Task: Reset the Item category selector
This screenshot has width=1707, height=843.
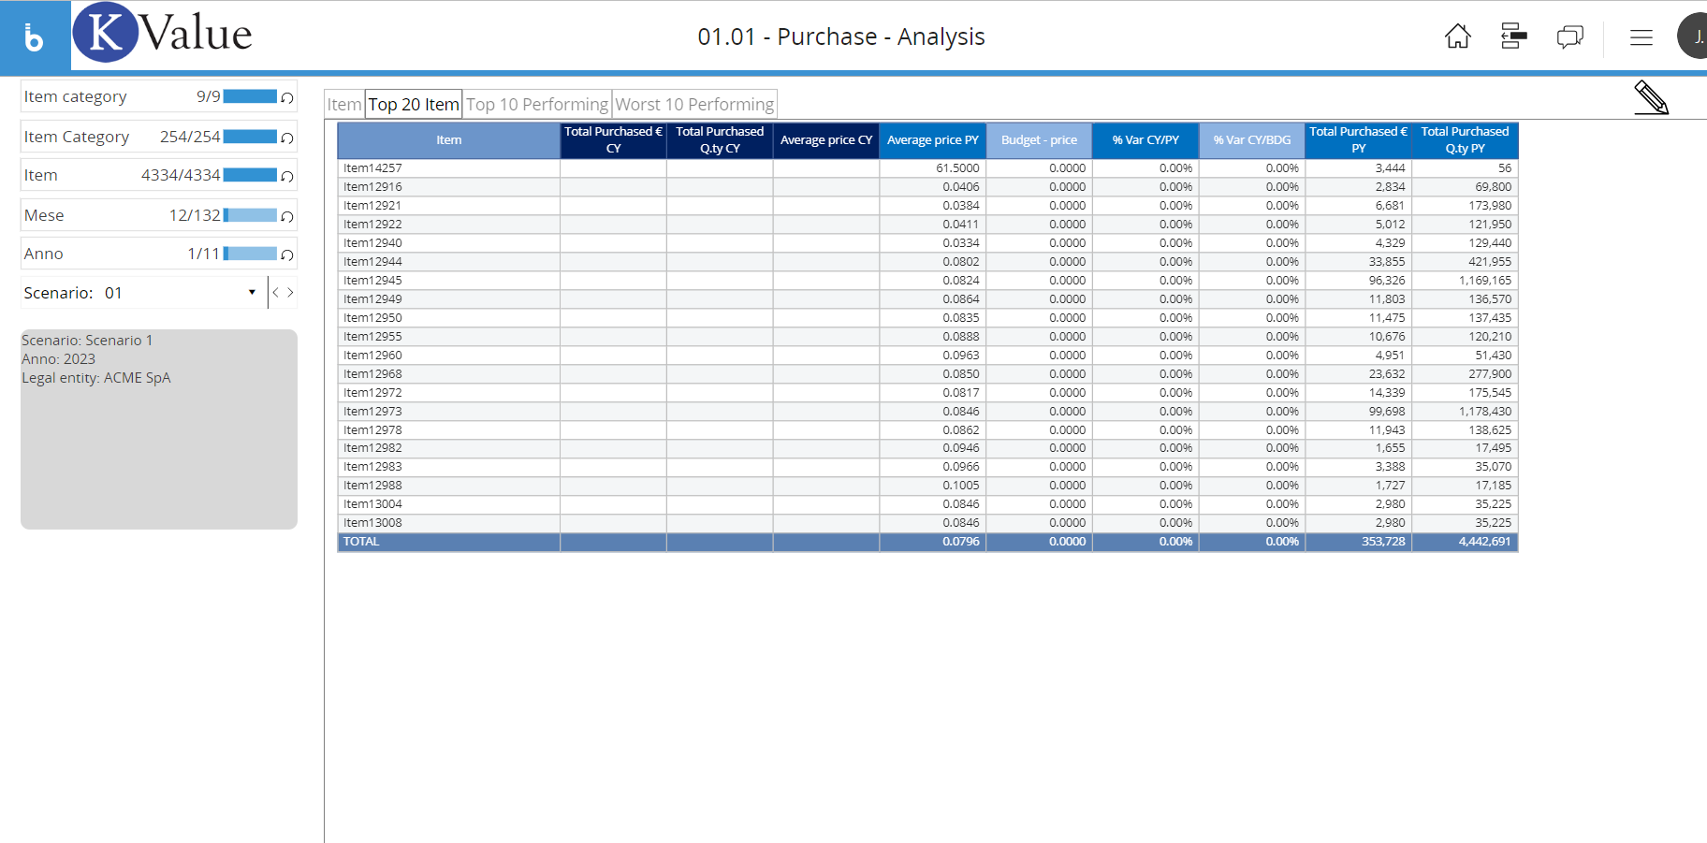Action: point(287,97)
